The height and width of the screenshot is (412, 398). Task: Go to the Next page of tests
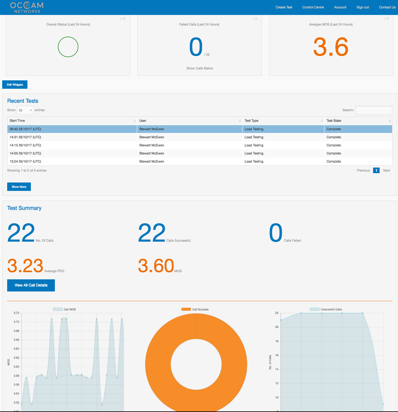click(386, 170)
